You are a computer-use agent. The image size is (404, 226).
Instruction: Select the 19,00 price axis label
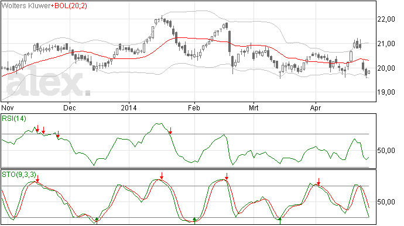click(386, 92)
